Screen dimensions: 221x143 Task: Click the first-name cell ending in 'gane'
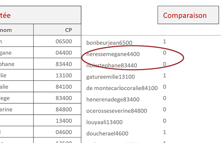coord(17,52)
